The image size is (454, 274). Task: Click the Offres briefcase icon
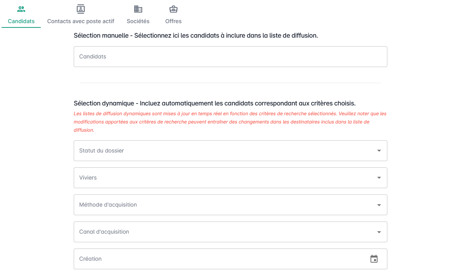click(x=173, y=9)
